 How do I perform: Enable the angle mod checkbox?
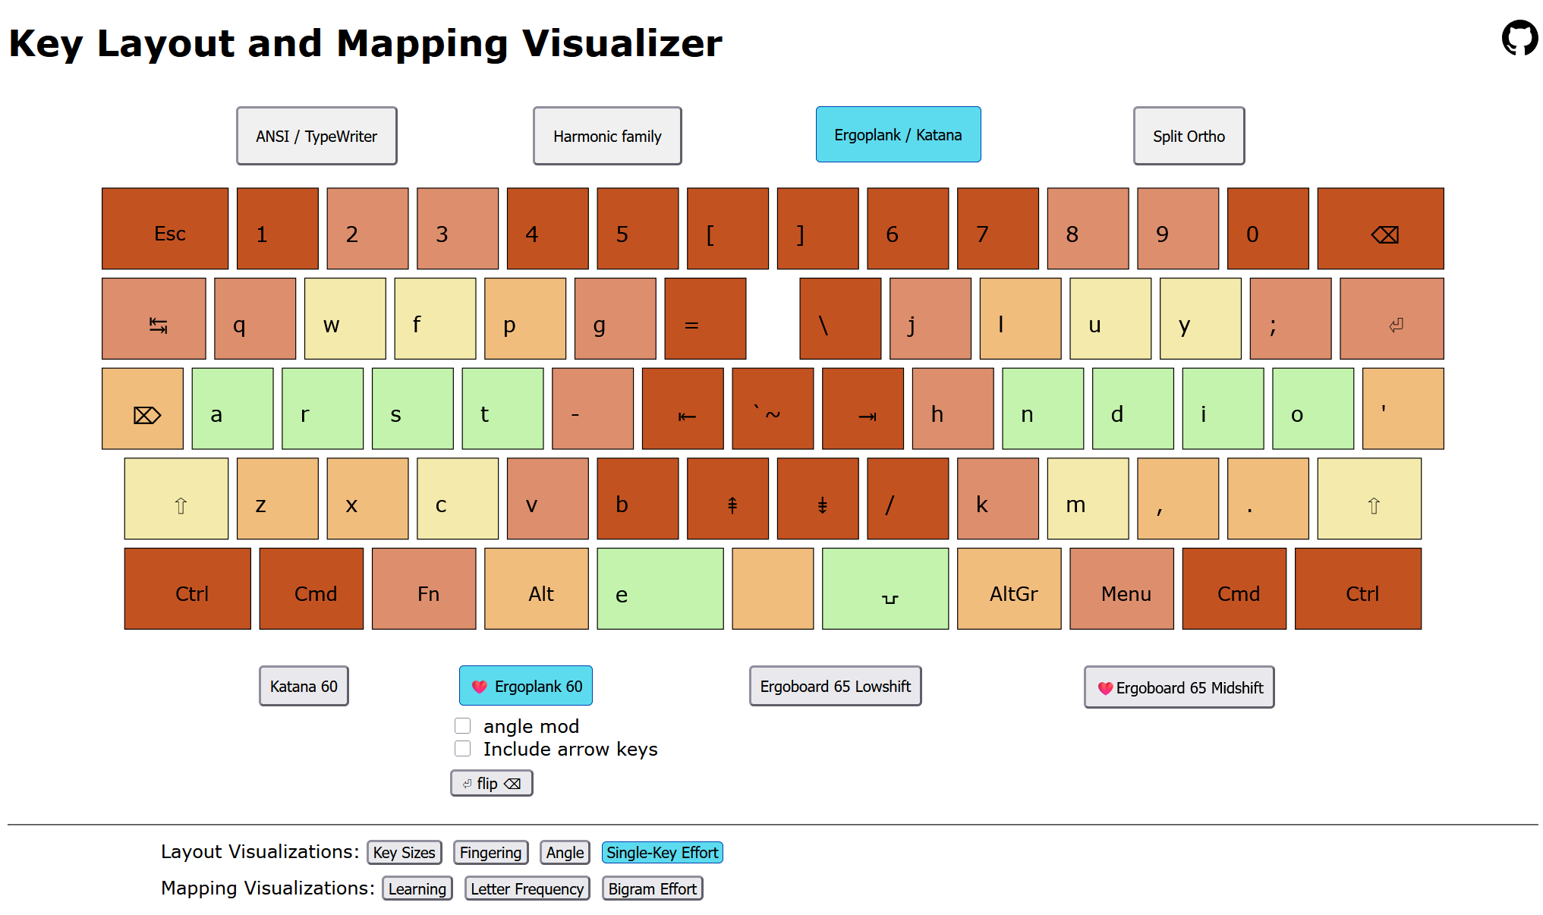tap(462, 726)
